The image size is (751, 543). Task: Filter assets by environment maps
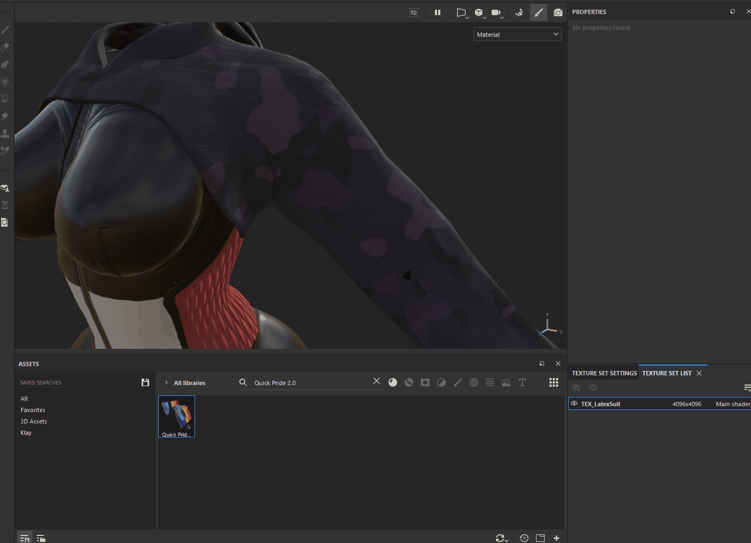coord(506,382)
